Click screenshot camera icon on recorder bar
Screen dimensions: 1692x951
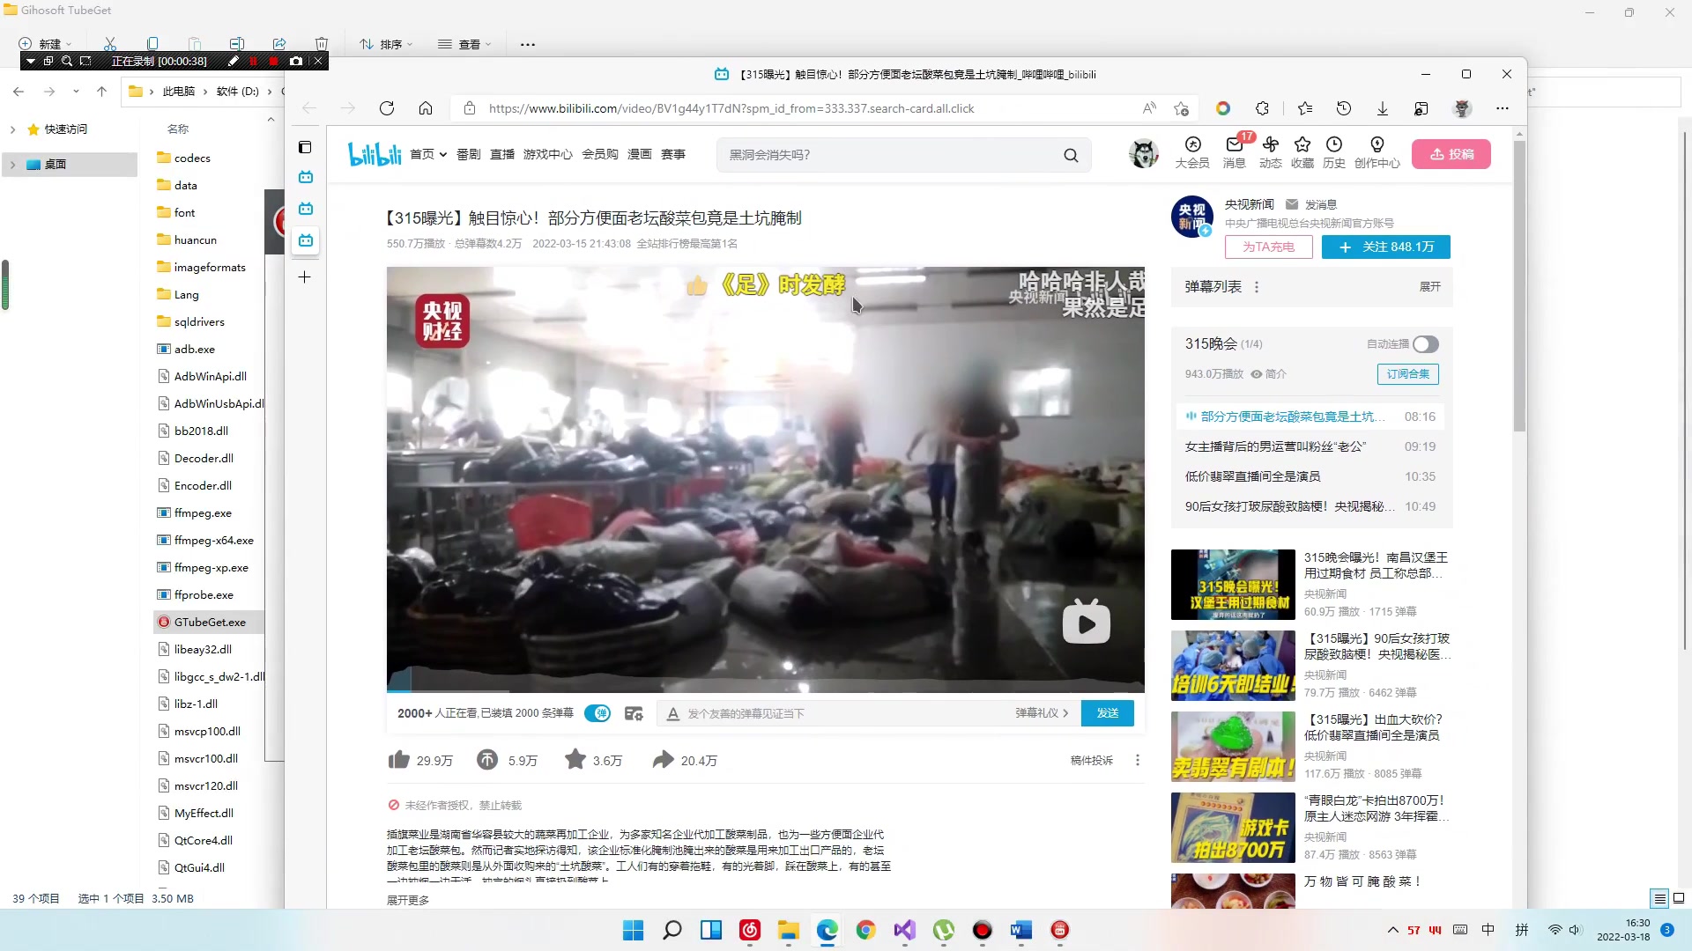pos(296,62)
